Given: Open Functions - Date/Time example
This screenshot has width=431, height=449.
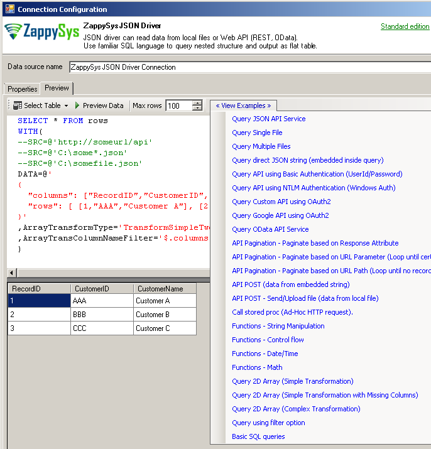Looking at the screenshot, I should pyautogui.click(x=265, y=354).
